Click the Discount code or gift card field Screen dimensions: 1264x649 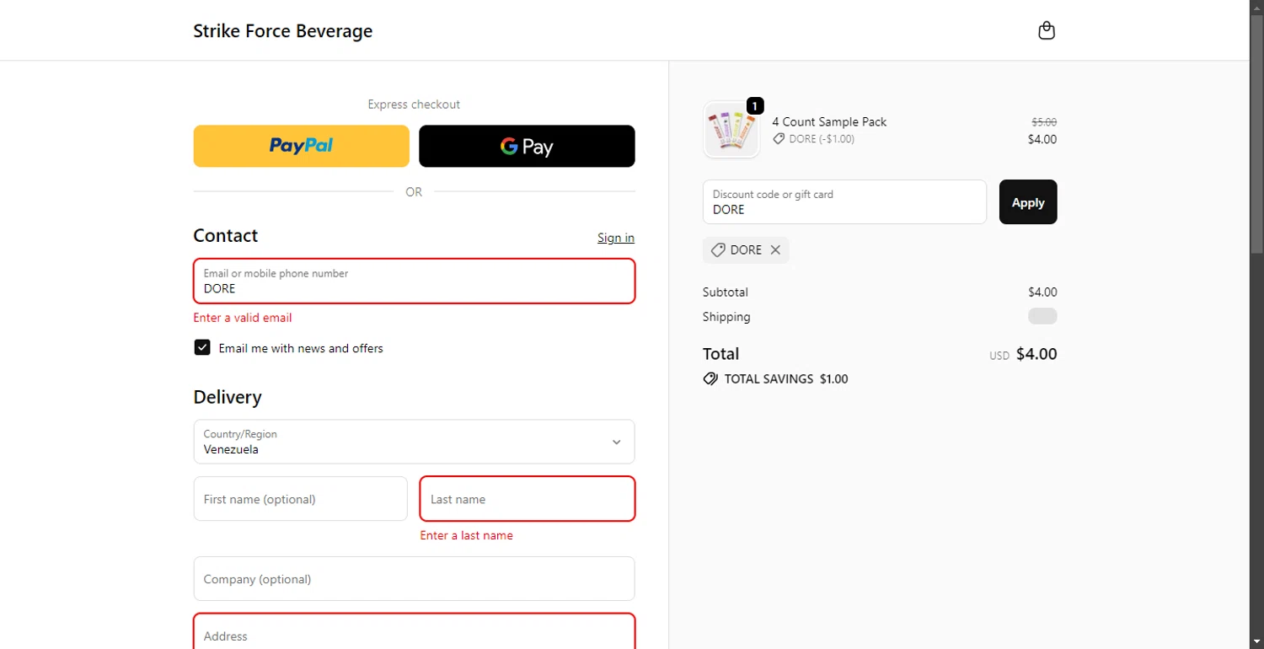coord(844,202)
